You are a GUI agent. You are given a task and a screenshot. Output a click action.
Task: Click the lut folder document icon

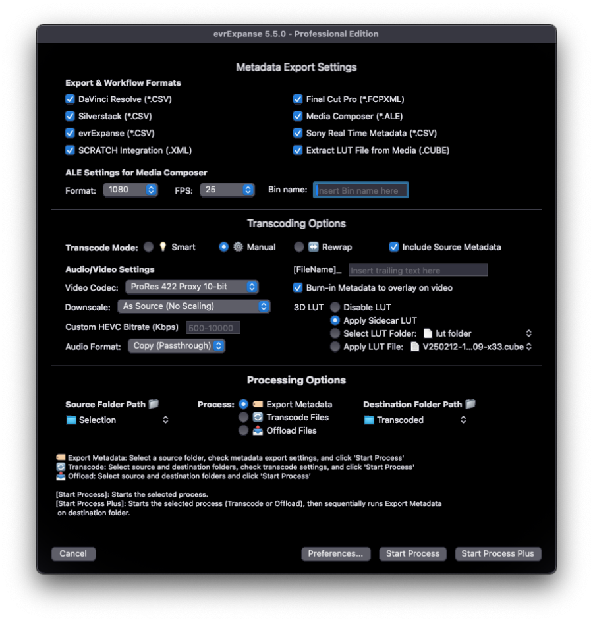click(x=428, y=333)
